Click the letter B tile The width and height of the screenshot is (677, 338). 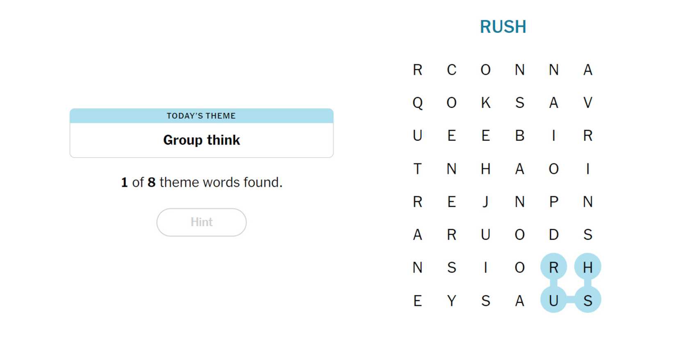[x=519, y=136]
